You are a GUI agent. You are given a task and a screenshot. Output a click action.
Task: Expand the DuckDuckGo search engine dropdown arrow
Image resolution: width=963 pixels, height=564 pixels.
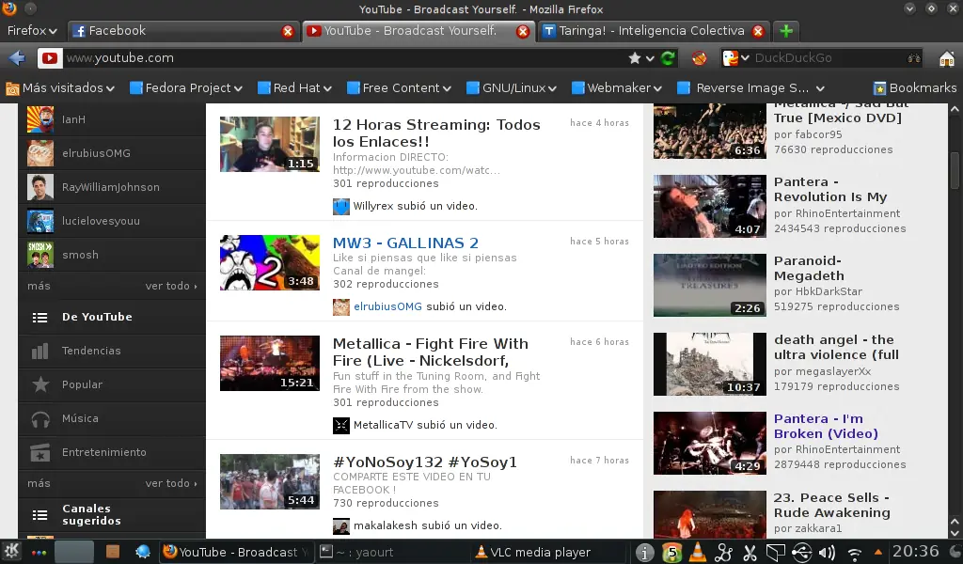coord(744,57)
